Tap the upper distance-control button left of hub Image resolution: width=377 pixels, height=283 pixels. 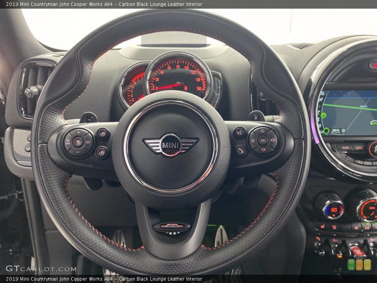point(103,134)
